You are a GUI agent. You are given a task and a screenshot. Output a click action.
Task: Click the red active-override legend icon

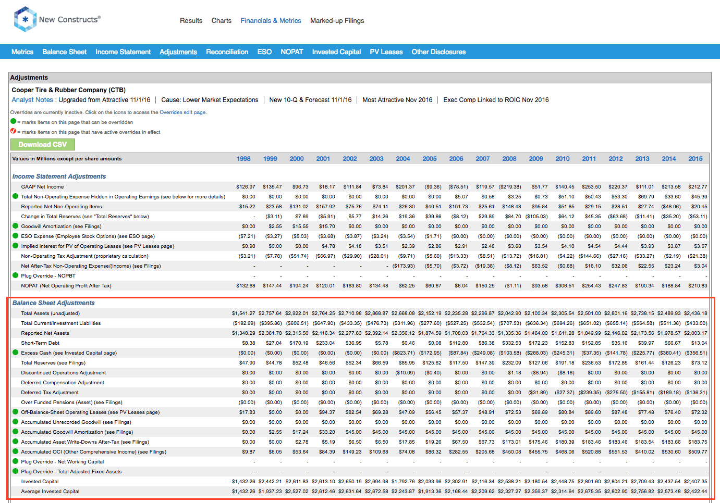[14, 131]
